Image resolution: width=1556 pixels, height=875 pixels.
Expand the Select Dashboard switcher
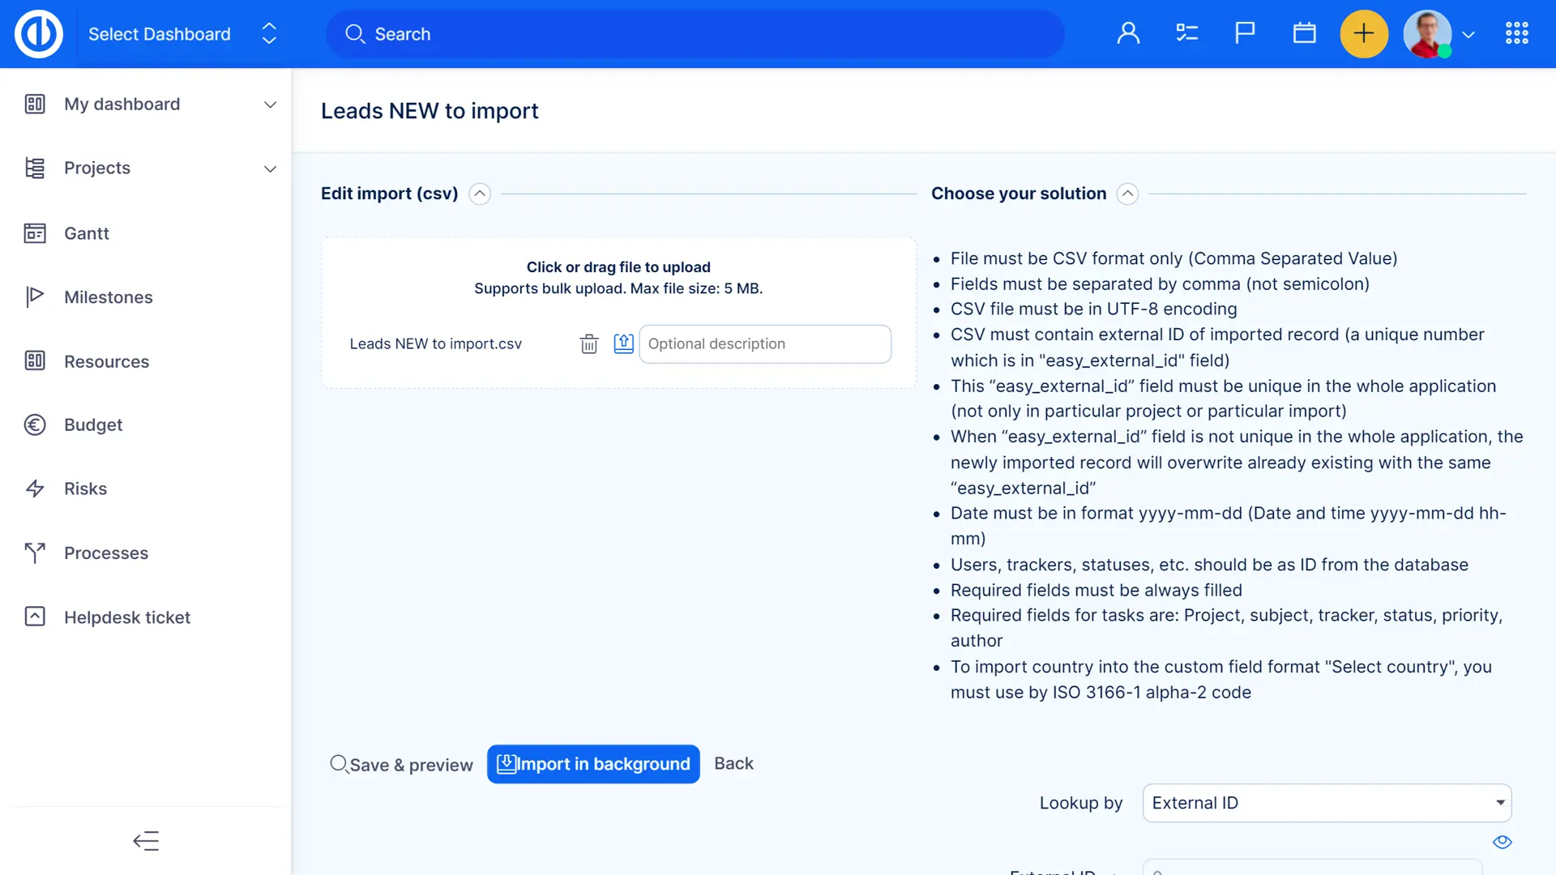269,34
